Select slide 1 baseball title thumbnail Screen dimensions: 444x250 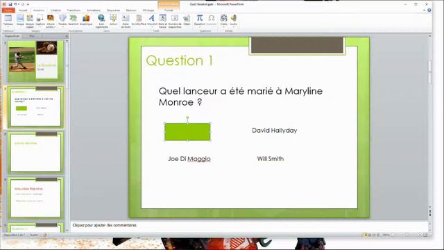(35, 61)
